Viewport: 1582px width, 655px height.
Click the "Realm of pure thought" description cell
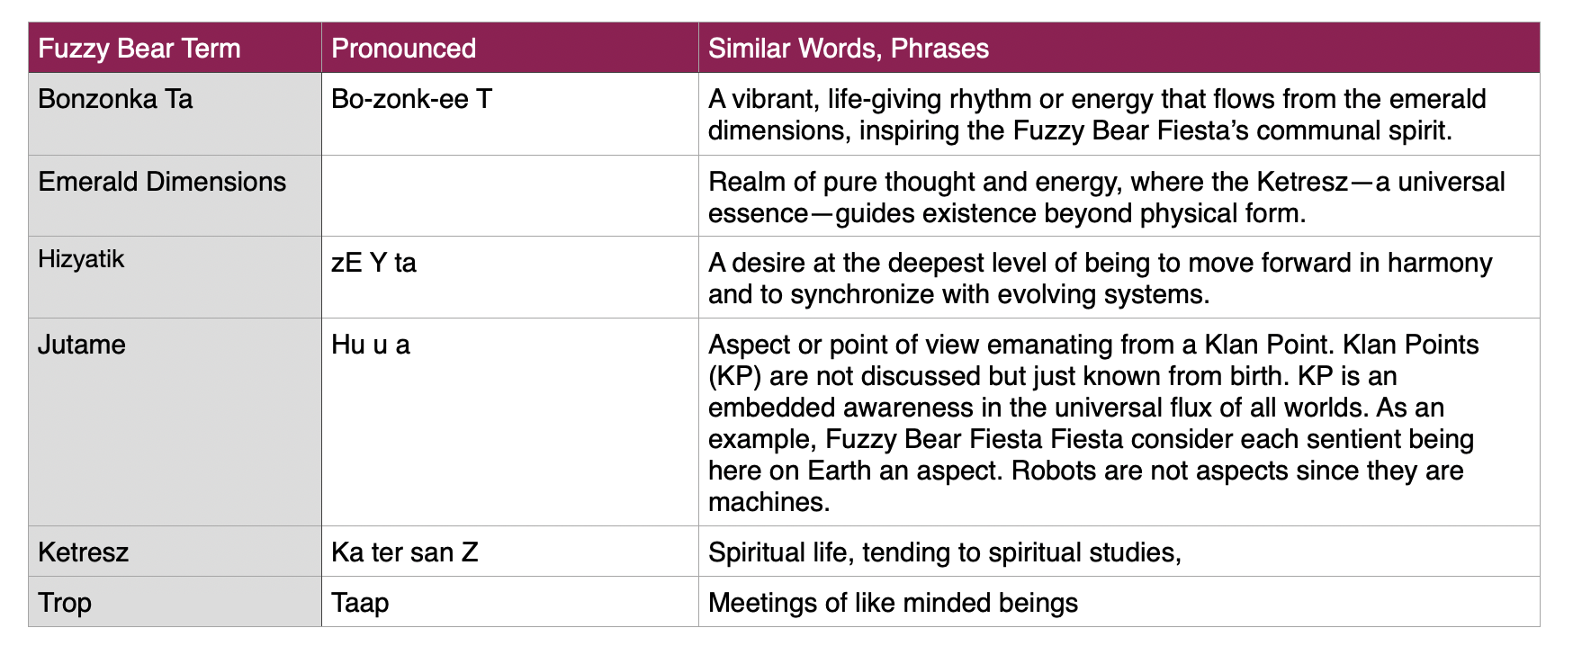coord(1106,197)
